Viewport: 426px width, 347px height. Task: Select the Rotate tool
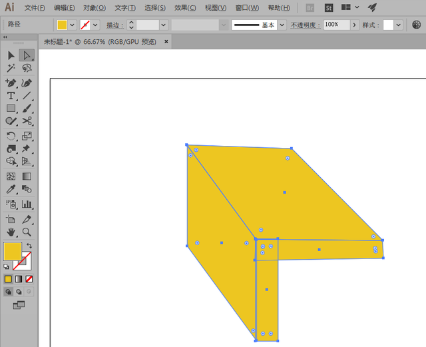[11, 136]
